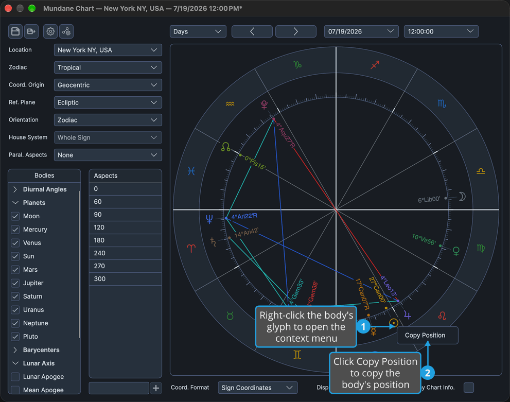This screenshot has height=402, width=510.
Task: Uncheck the Neptune checkbox
Action: 15,323
